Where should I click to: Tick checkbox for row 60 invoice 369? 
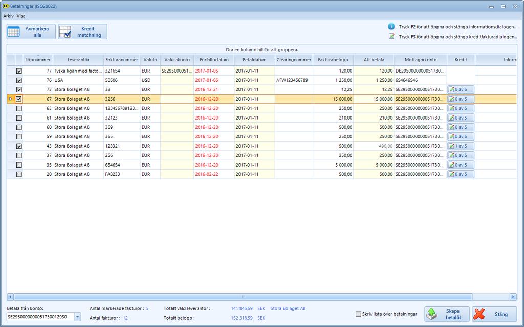(19, 127)
